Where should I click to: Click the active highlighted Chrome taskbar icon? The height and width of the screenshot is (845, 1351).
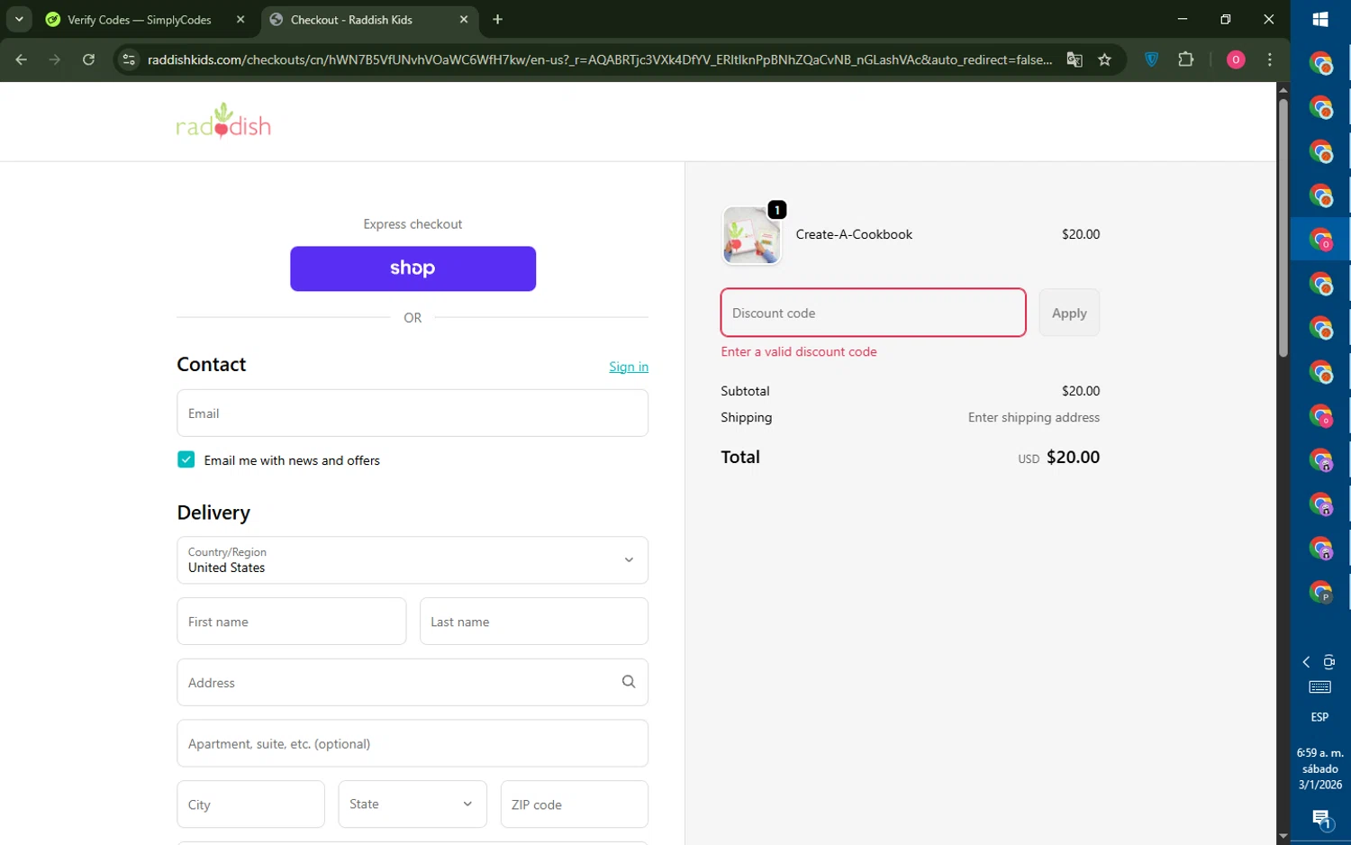[x=1320, y=240]
